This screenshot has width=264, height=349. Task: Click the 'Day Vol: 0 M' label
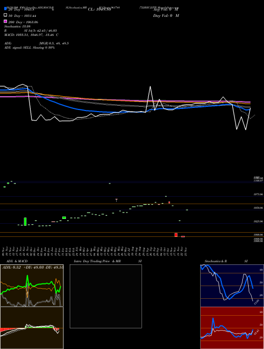[x=166, y=16]
